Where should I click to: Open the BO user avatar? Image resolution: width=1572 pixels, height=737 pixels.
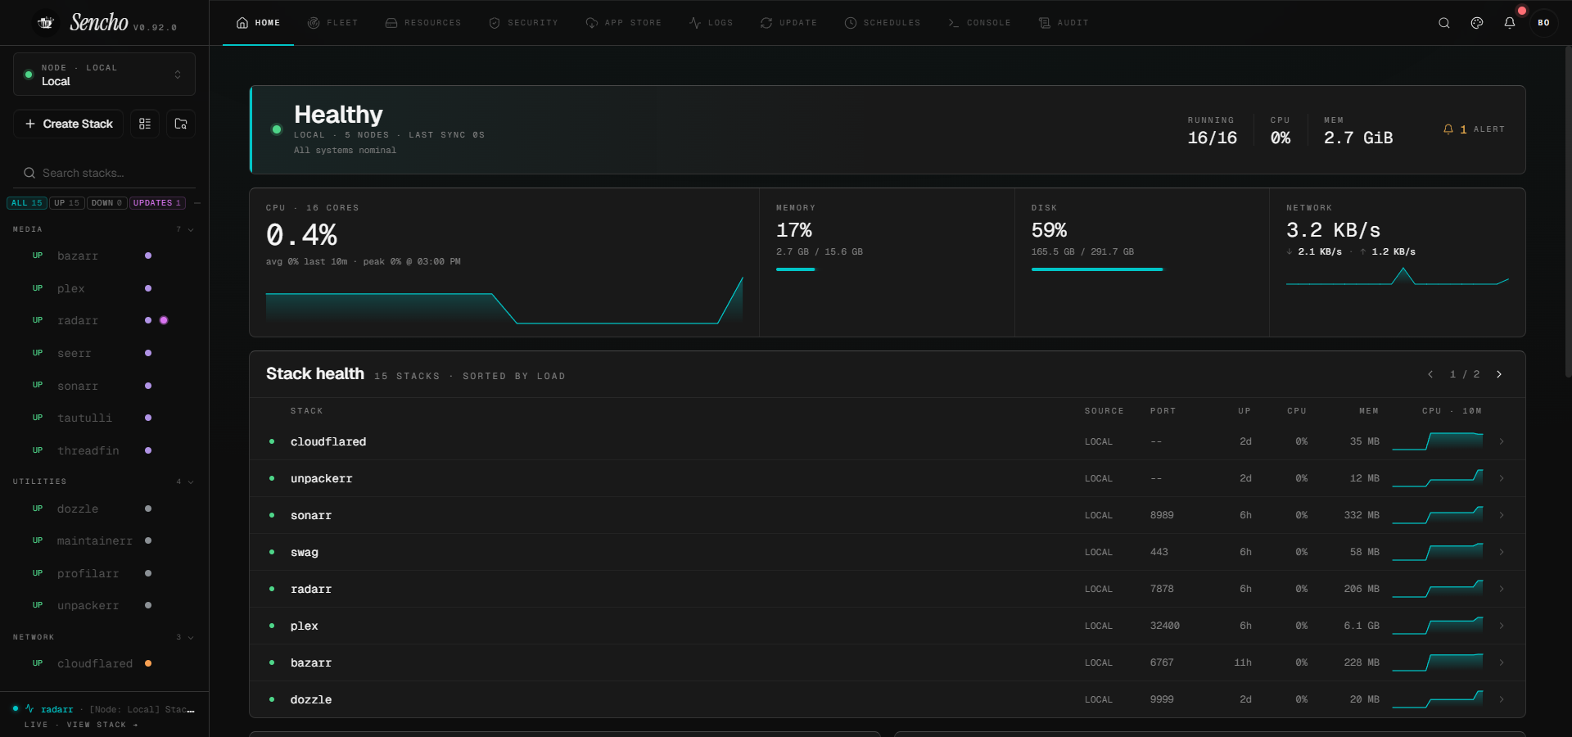(1543, 23)
